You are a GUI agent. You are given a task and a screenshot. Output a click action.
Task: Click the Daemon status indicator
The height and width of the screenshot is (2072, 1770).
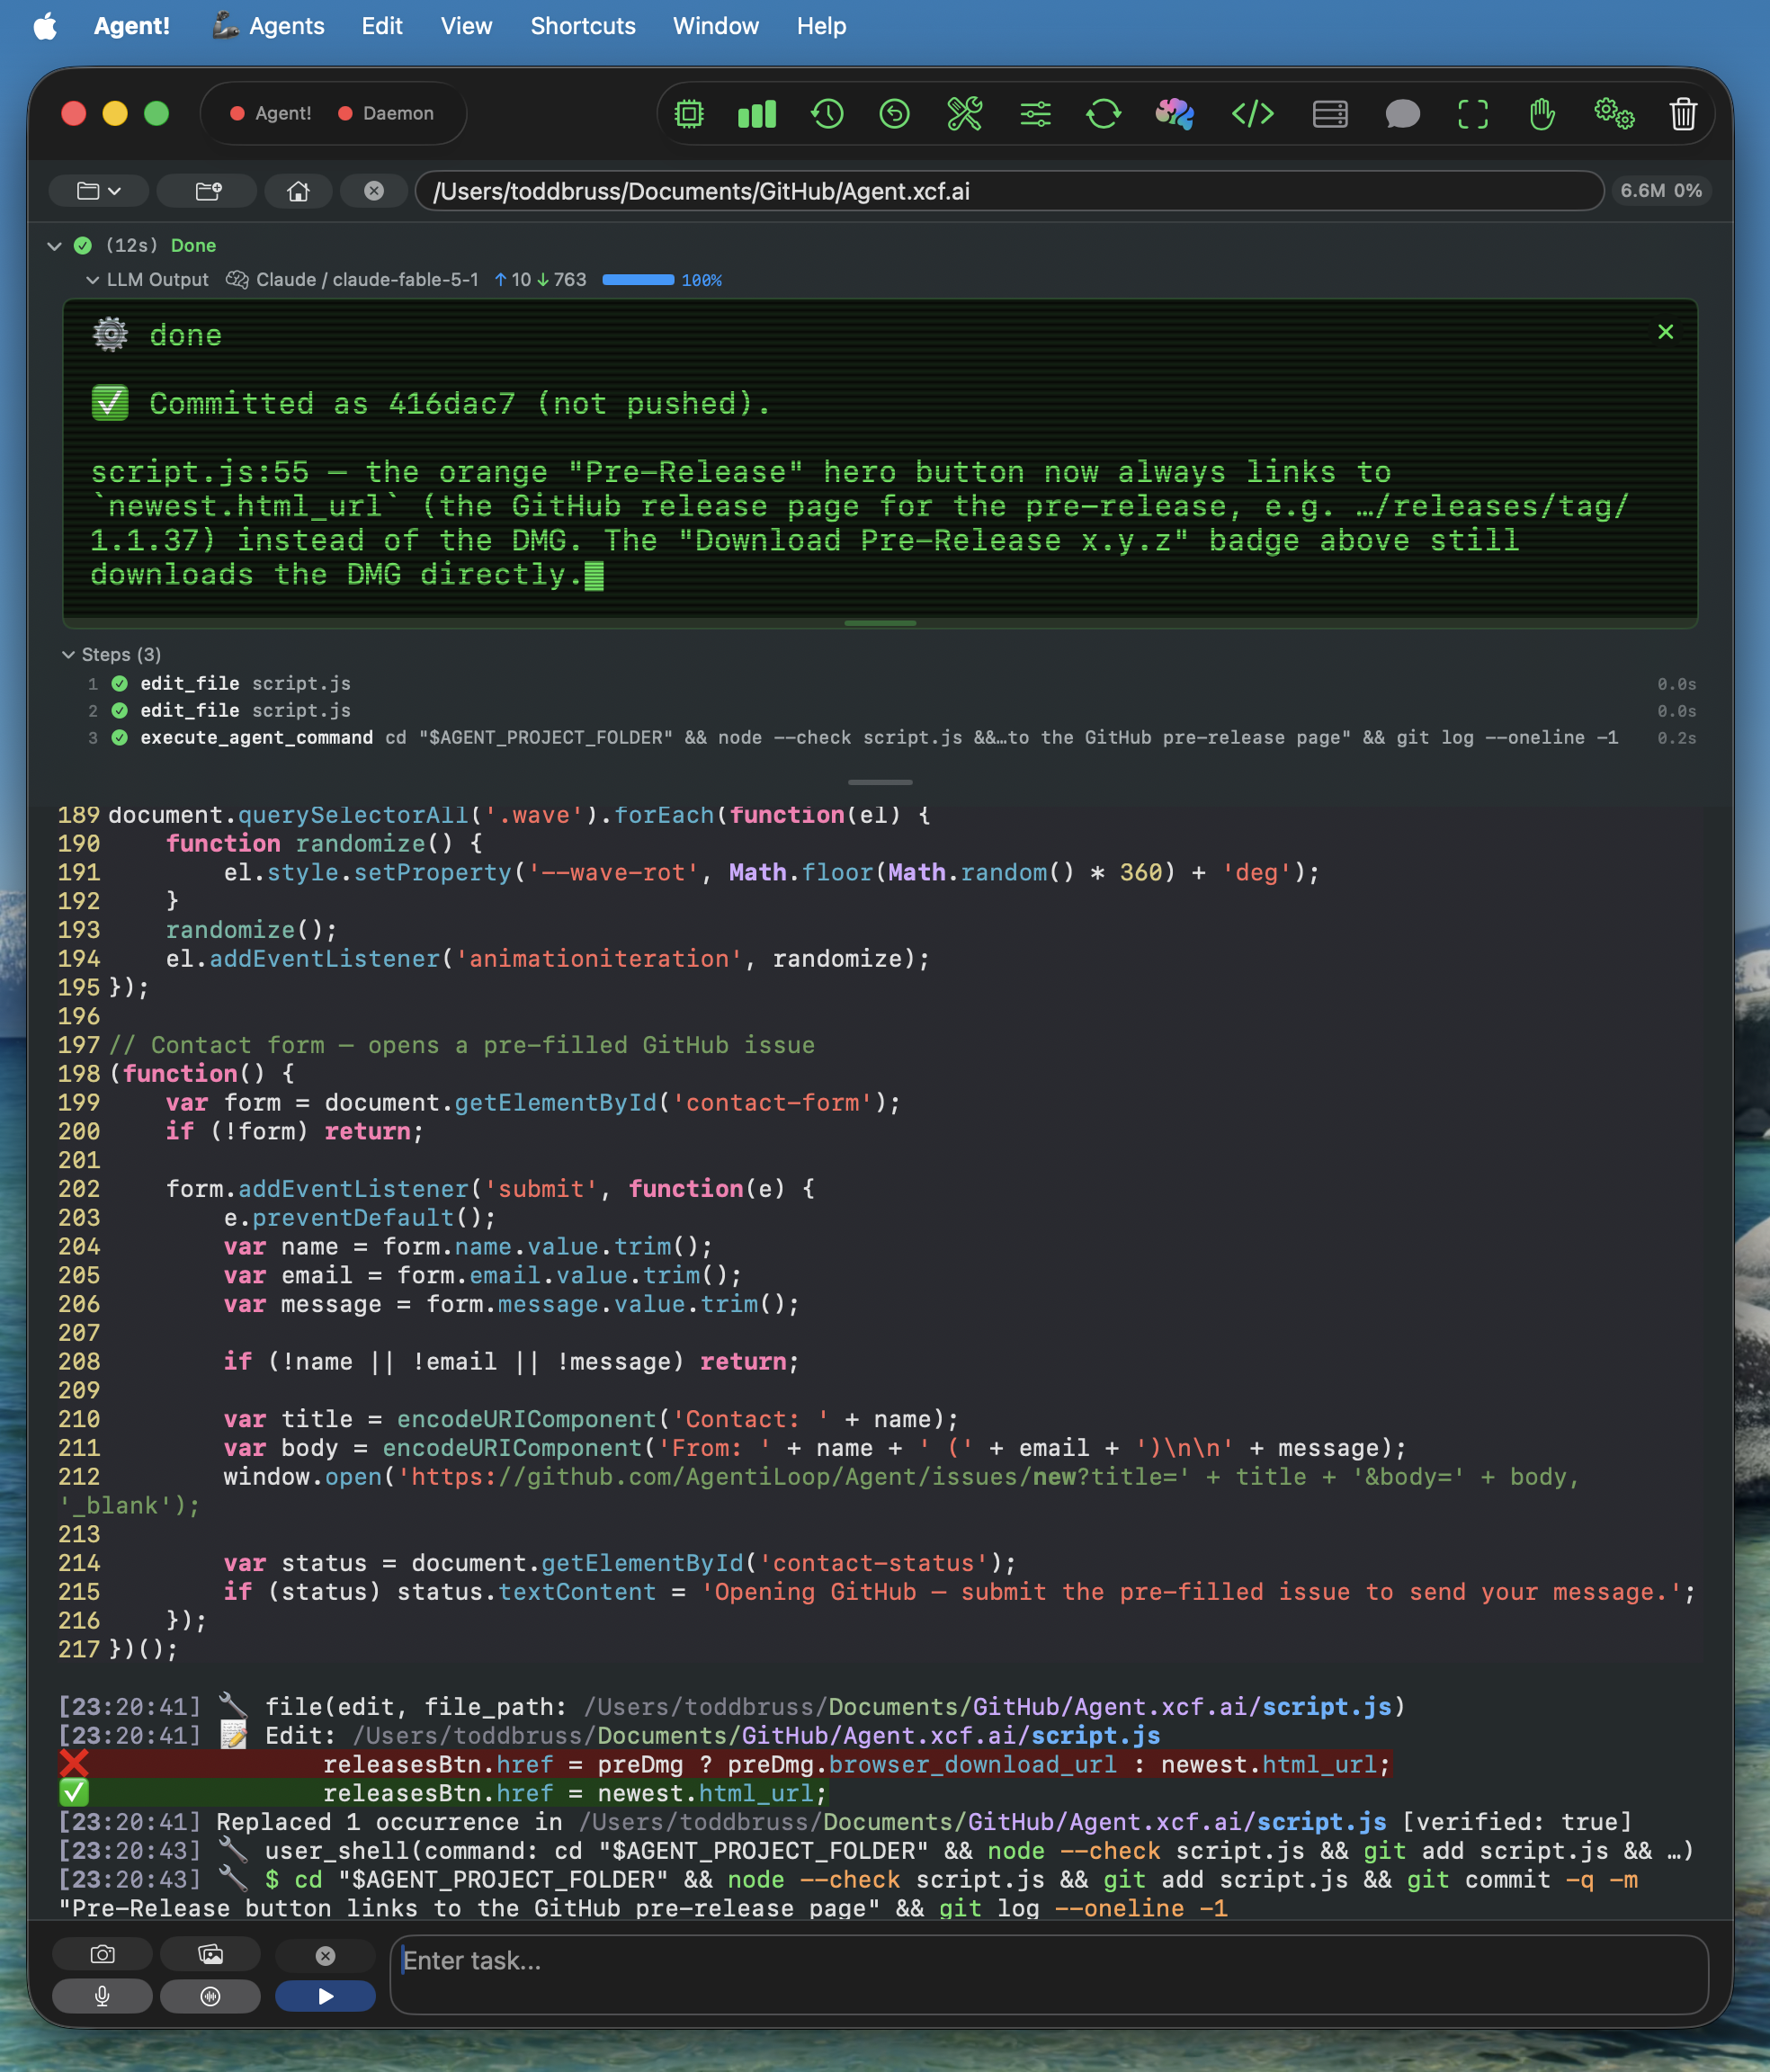point(386,114)
